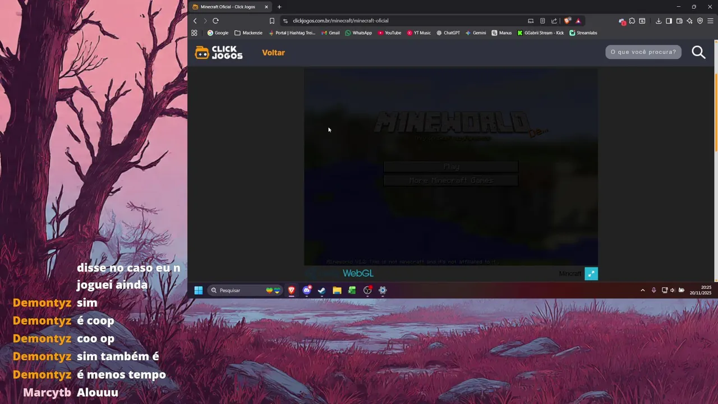
Task: Open the Brave Shields lion icon
Action: point(568,21)
